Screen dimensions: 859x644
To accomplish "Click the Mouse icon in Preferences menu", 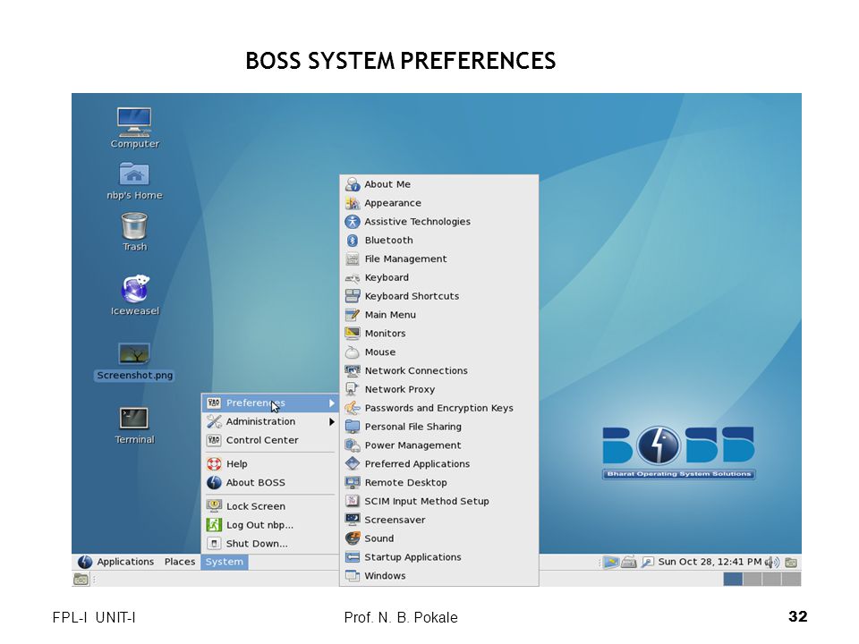I will 353,352.
